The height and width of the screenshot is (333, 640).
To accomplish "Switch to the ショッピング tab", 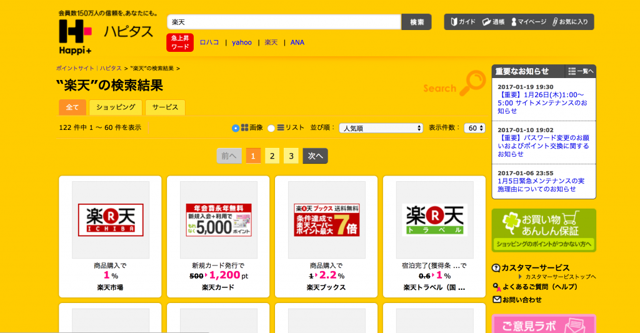I will click(x=116, y=107).
